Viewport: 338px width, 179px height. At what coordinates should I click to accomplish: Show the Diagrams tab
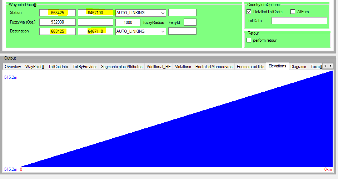[298, 67]
